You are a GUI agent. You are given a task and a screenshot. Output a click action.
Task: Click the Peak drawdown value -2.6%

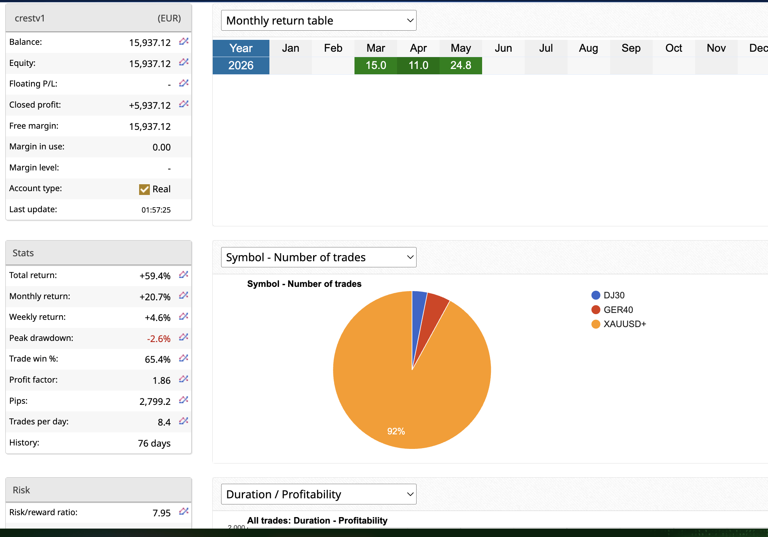[x=159, y=339]
